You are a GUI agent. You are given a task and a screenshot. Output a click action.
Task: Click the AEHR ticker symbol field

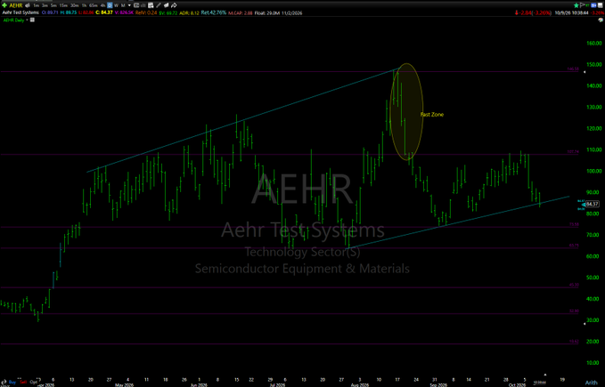click(16, 5)
